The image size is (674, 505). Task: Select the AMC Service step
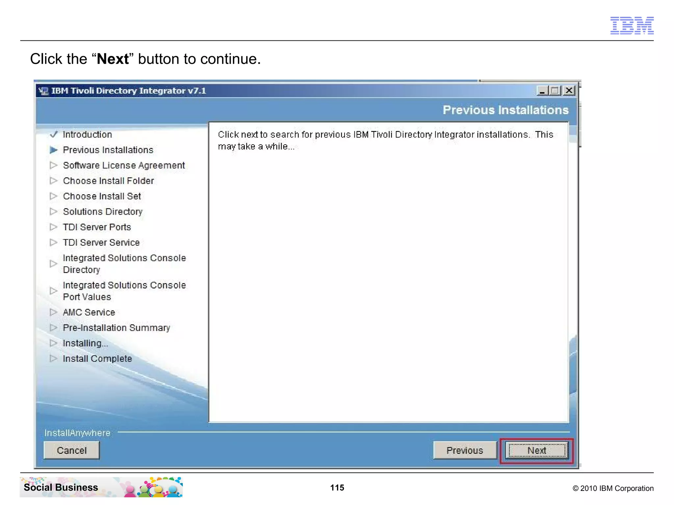(89, 312)
